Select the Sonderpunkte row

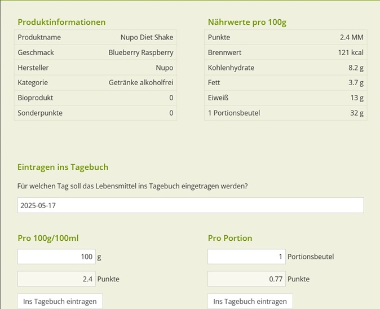95,113
